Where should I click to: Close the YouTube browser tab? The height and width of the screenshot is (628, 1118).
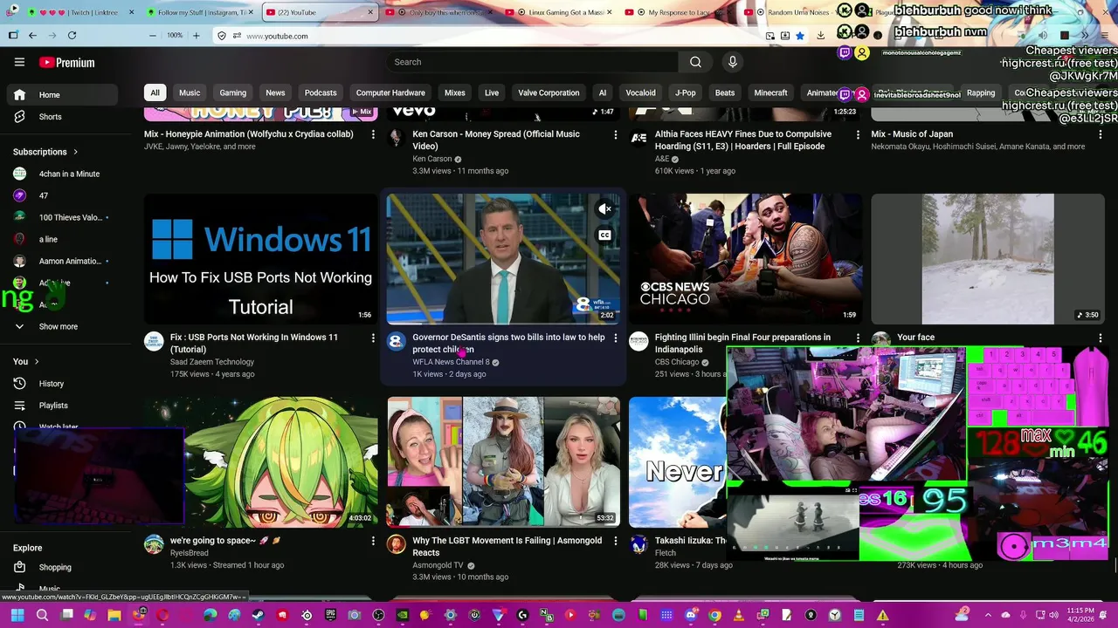click(x=370, y=12)
